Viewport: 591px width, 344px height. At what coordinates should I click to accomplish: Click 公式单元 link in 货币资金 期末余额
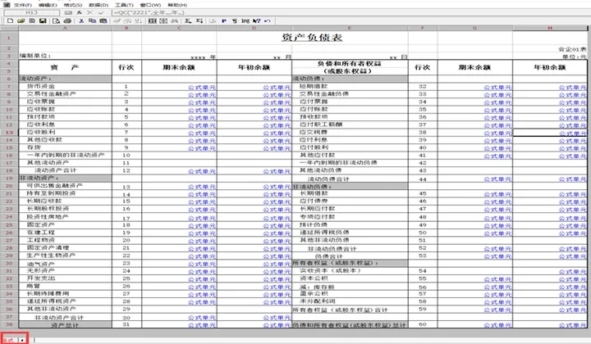[202, 87]
